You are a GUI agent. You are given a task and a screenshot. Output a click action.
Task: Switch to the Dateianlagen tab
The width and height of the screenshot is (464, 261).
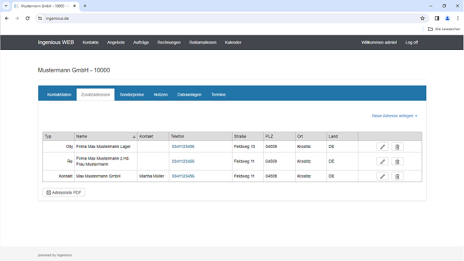click(x=190, y=95)
